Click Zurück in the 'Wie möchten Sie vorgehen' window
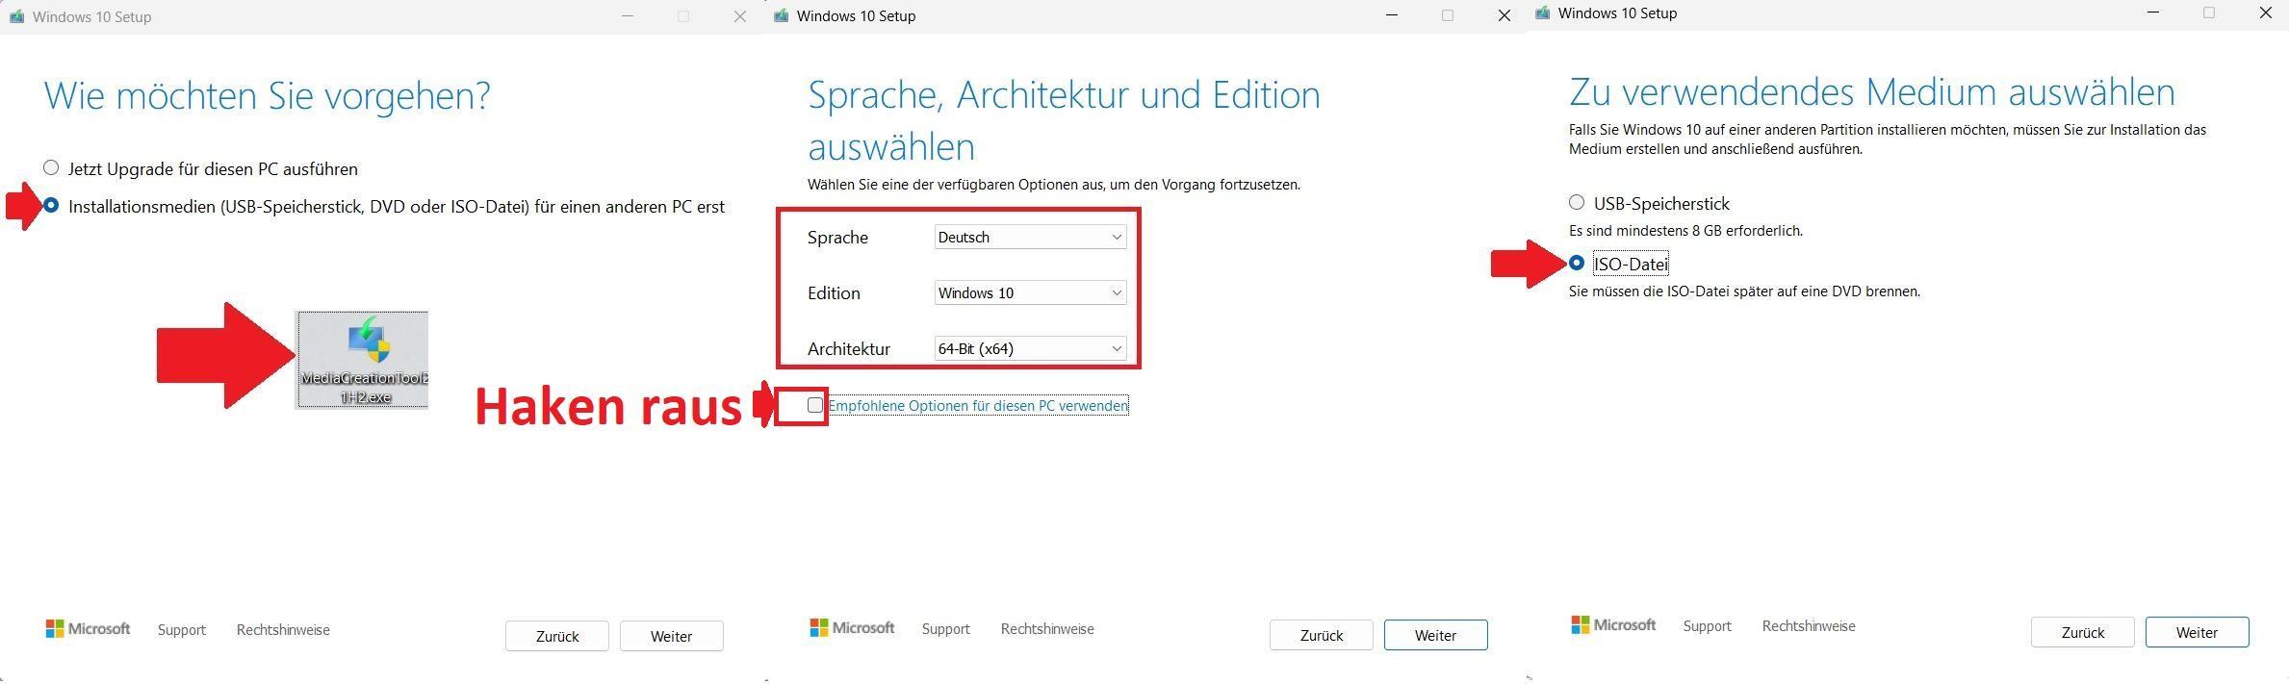Image resolution: width=2289 pixels, height=684 pixels. [557, 636]
